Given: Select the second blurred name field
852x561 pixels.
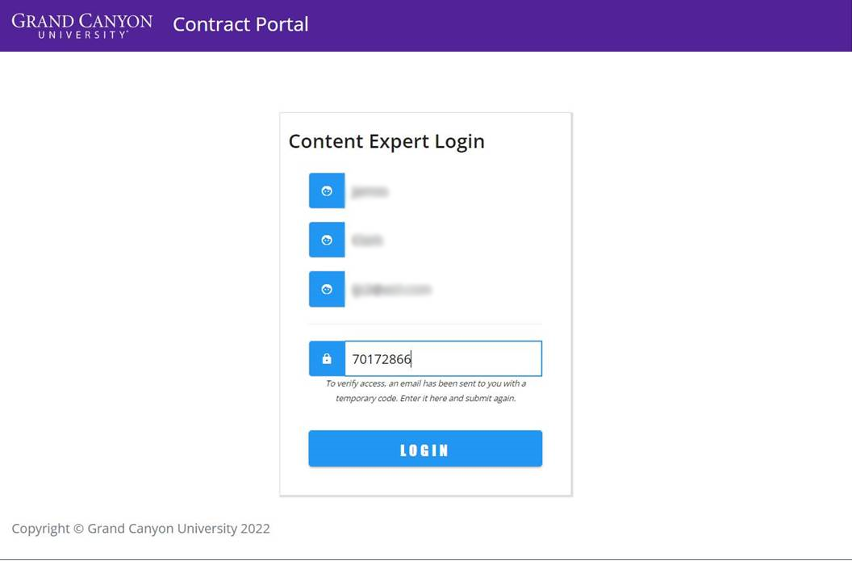Looking at the screenshot, I should (x=444, y=240).
